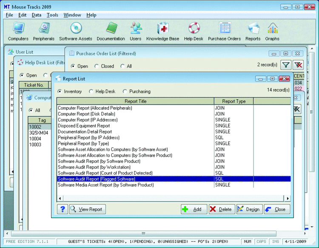Viewport: 319px width, 248px height.
Task: Open the Computers module from the toolbar
Action: click(x=18, y=32)
